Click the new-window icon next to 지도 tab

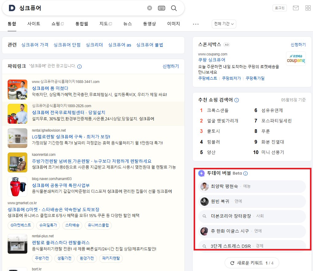click(x=110, y=24)
